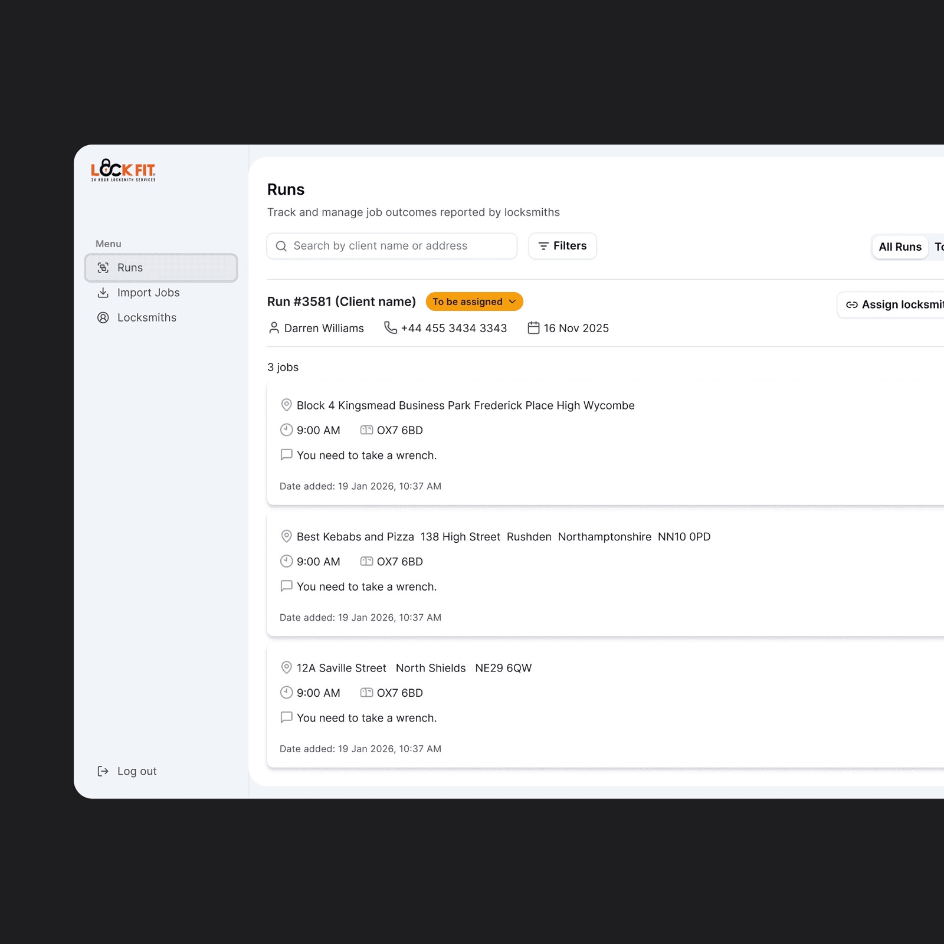Click clock icon in Best Kebabs card
This screenshot has height=944, width=944.
click(286, 561)
